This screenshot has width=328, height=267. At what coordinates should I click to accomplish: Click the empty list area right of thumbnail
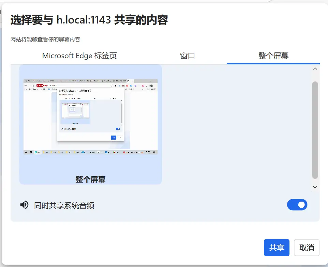(235, 126)
